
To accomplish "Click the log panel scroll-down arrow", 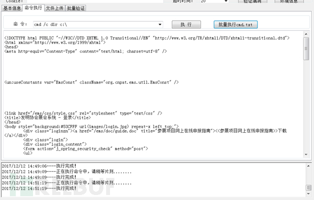I will (x=309, y=194).
